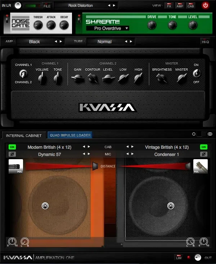Screen dimensions: 216x264
Task: Select next mic after Dynamic 57
Action: click(x=89, y=154)
